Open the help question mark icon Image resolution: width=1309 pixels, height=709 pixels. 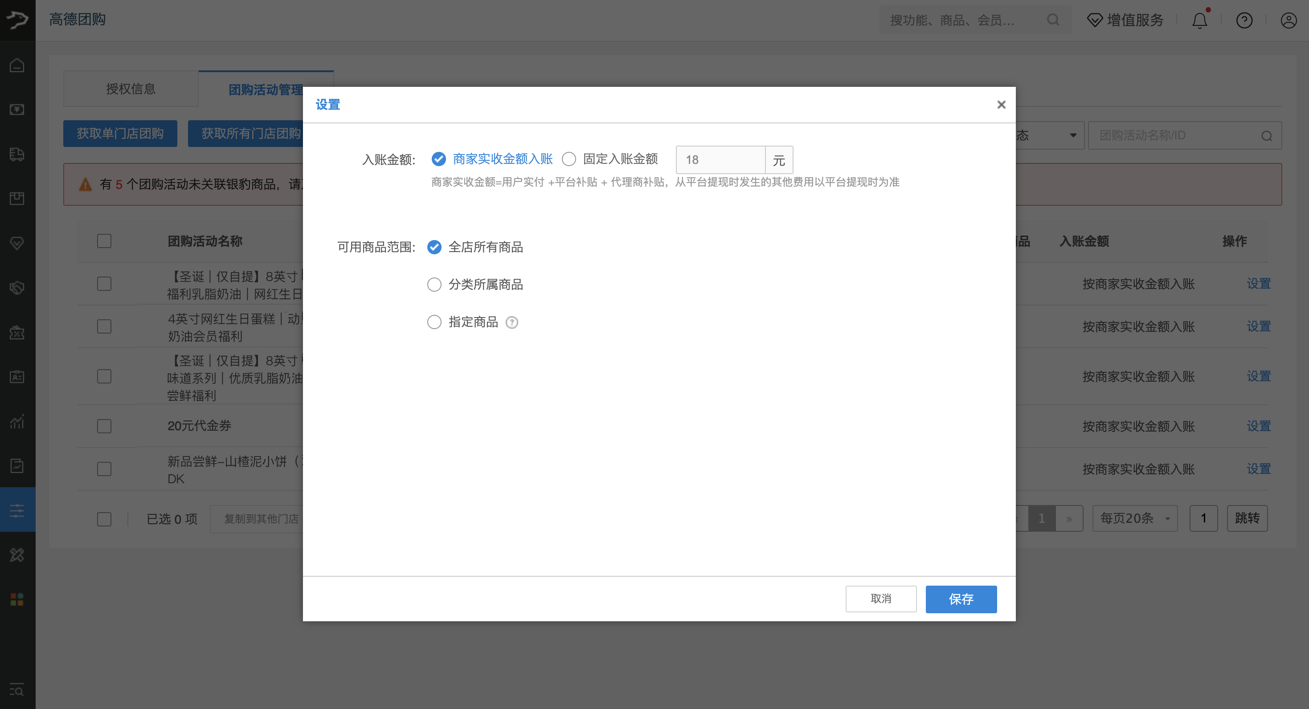1244,20
